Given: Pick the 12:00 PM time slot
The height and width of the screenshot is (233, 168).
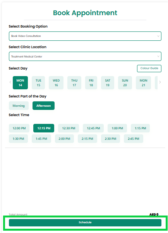Looking at the screenshot, I should 19,128.
